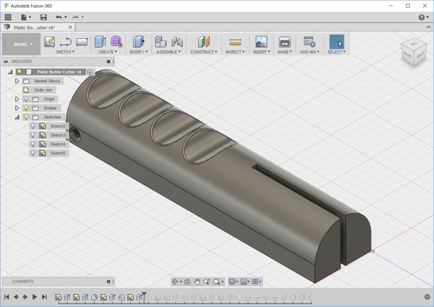Open the MODEL workspace switcher
This screenshot has width=434, height=307.
[21, 44]
